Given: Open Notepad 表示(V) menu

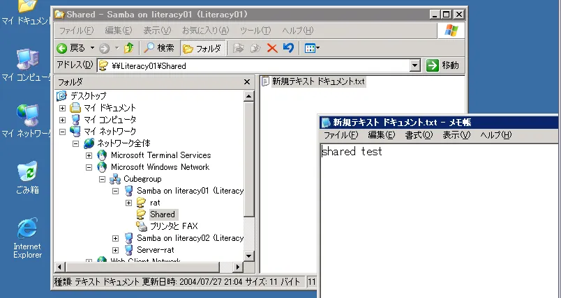Looking at the screenshot, I should click(456, 135).
